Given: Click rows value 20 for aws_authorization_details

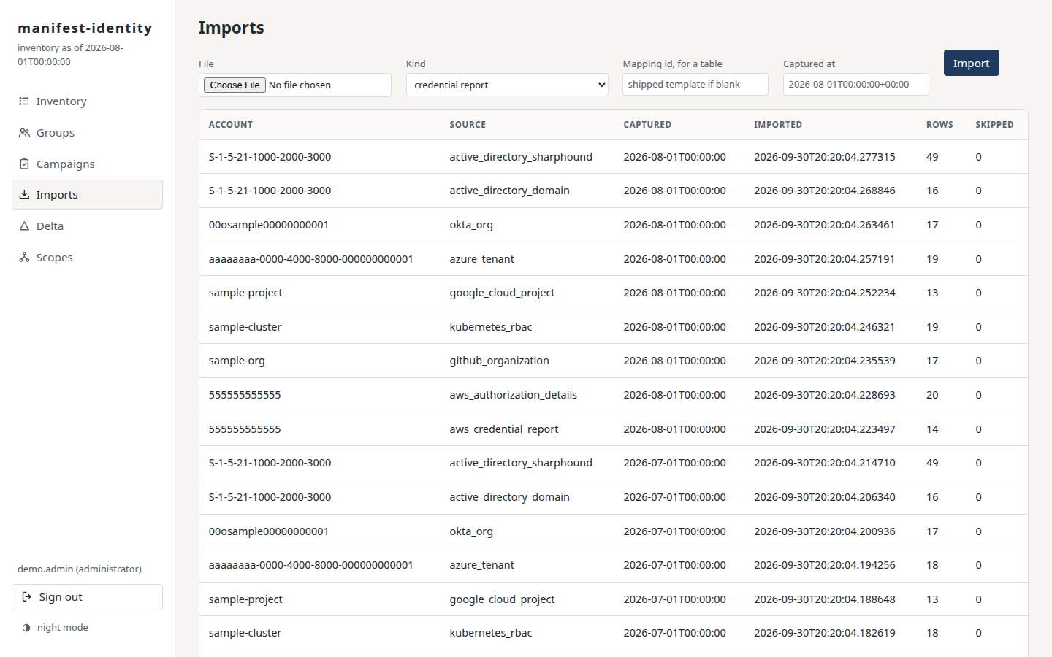Looking at the screenshot, I should click(x=932, y=395).
